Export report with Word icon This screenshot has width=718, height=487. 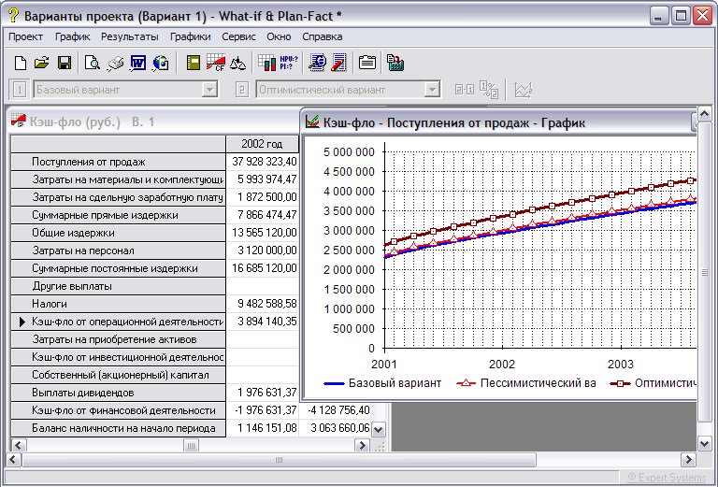(137, 63)
